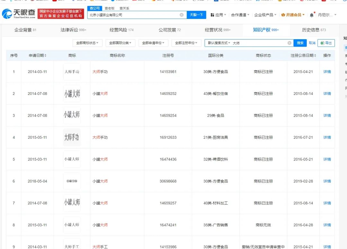Open the 全部申请年份 dropdown
The height and width of the screenshot is (249, 347).
(x=153, y=43)
